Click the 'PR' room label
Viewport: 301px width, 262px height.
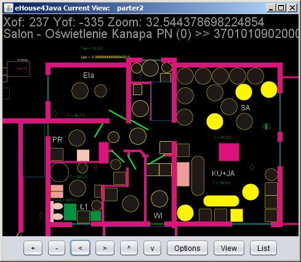pyautogui.click(x=57, y=140)
